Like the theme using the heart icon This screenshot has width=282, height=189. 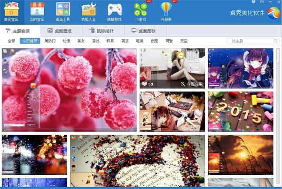(x=145, y=84)
